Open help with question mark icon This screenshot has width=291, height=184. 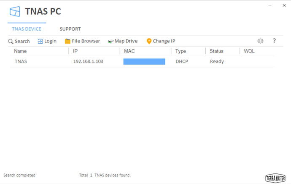(x=274, y=41)
